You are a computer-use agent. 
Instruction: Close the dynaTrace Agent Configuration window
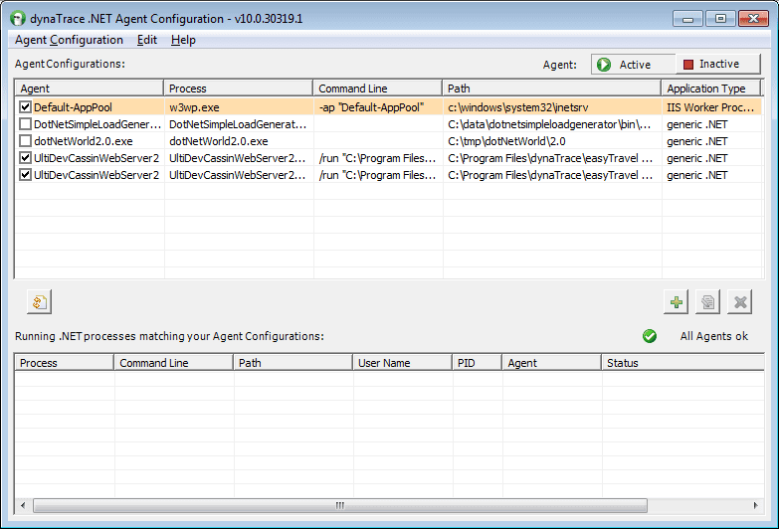tap(753, 19)
